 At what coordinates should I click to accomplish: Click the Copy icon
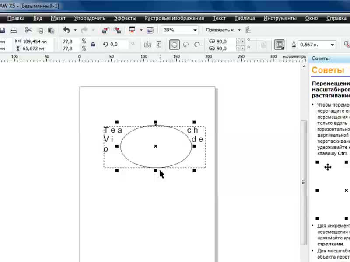41,31
